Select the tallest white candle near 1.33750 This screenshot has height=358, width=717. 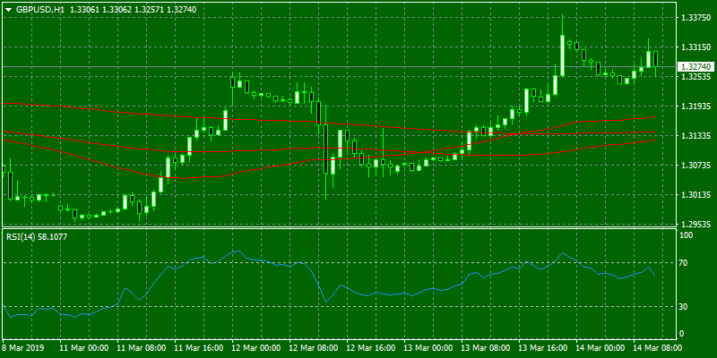pyautogui.click(x=562, y=55)
